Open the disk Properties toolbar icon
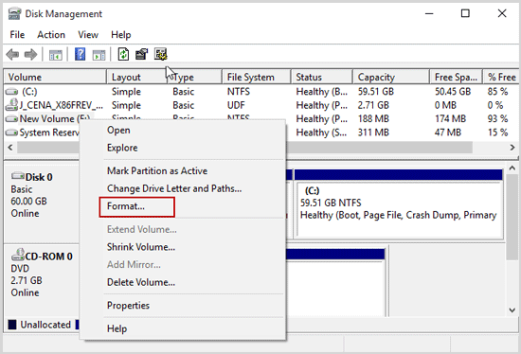 141,54
